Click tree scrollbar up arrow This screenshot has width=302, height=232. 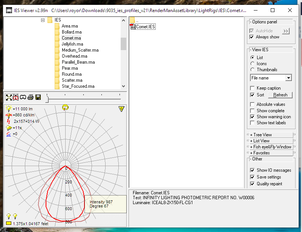[x=123, y=20]
